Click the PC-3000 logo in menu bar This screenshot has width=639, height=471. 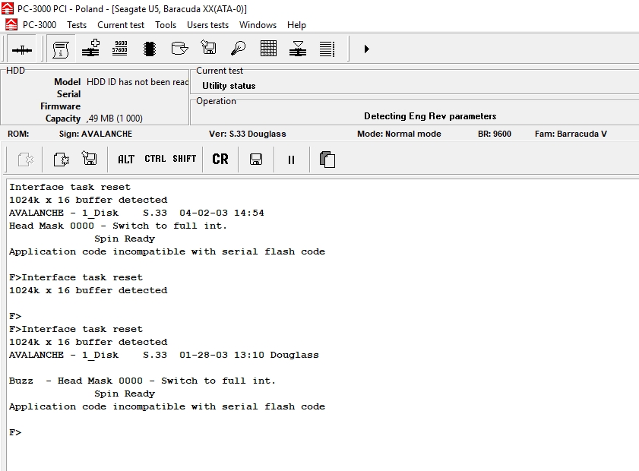click(11, 25)
